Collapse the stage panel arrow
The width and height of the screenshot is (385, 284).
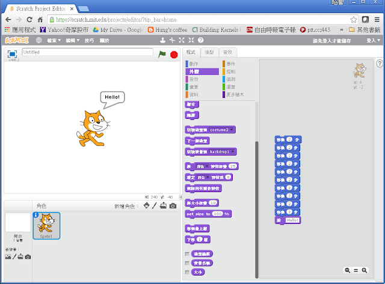point(180,197)
